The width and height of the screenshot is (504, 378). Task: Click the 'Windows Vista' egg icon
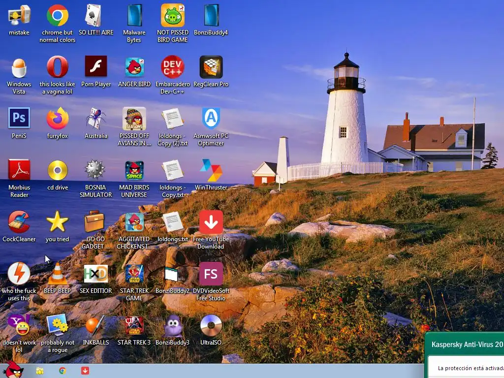coord(19,67)
